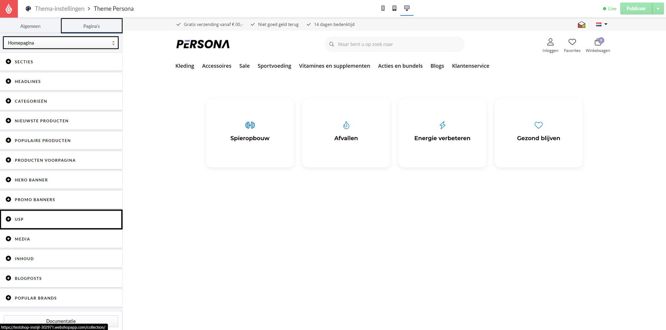Click the search magnifier icon
The image size is (666, 330).
pyautogui.click(x=332, y=44)
